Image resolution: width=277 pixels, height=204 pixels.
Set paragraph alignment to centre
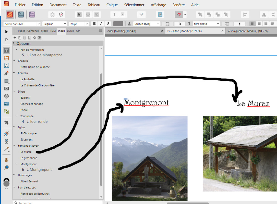click(x=259, y=24)
